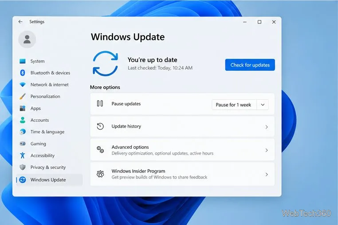Viewport: 338px width, 225px height.
Task: Go to Network & internet
Action: coord(49,85)
